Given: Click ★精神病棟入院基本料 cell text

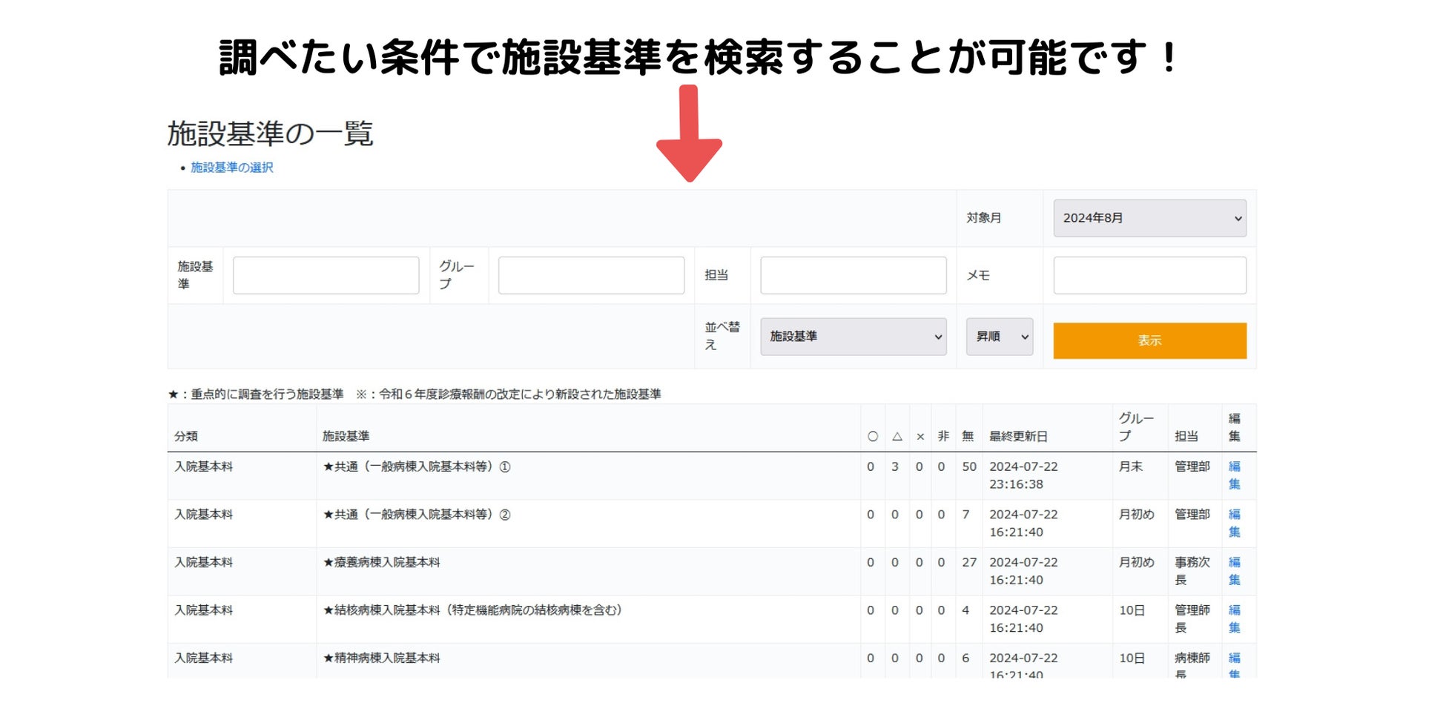Looking at the screenshot, I should [x=381, y=658].
